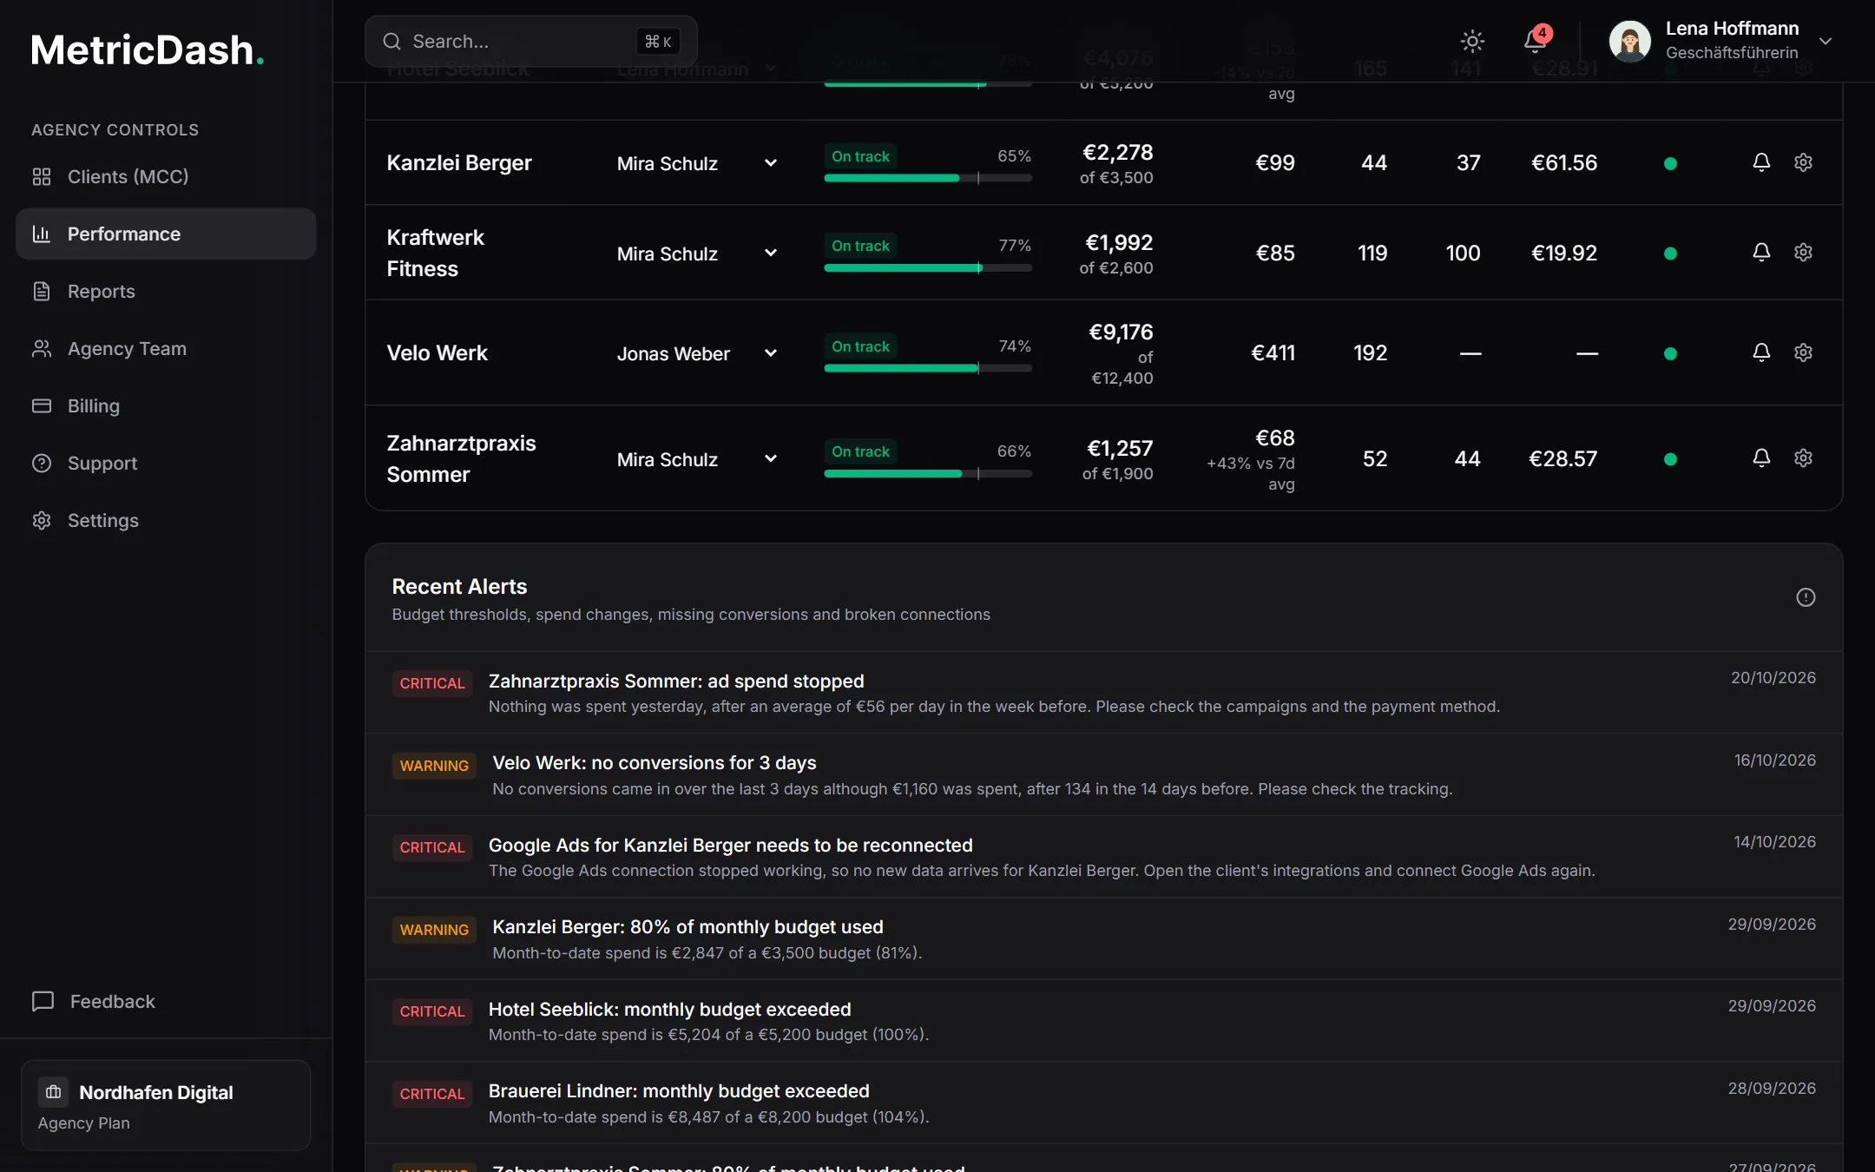The height and width of the screenshot is (1172, 1875).
Task: Go to Clients (MCC) in sidebar
Action: click(x=166, y=176)
